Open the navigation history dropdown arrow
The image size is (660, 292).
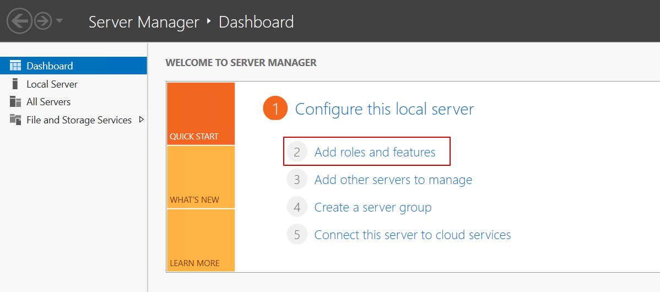[x=59, y=20]
